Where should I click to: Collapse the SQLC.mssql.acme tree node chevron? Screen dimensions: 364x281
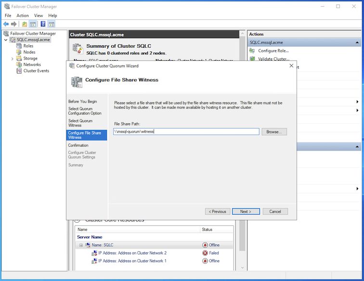pos(6,40)
